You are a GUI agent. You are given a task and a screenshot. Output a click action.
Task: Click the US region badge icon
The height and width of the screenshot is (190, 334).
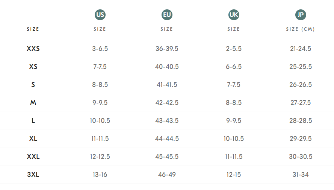coord(100,15)
